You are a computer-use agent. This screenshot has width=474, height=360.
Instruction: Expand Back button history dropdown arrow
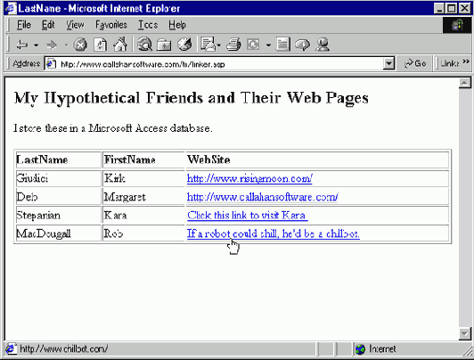click(36, 45)
